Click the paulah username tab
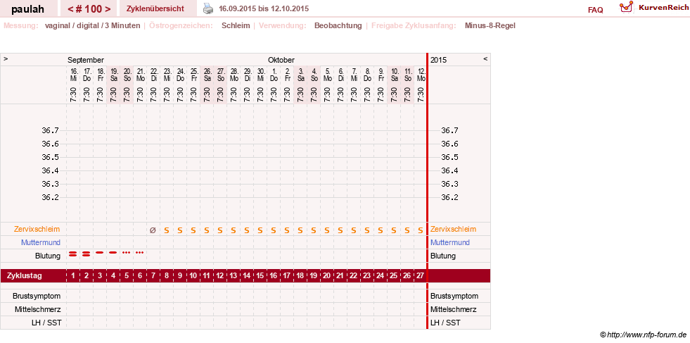The height and width of the screenshot is (343, 690). (x=27, y=9)
